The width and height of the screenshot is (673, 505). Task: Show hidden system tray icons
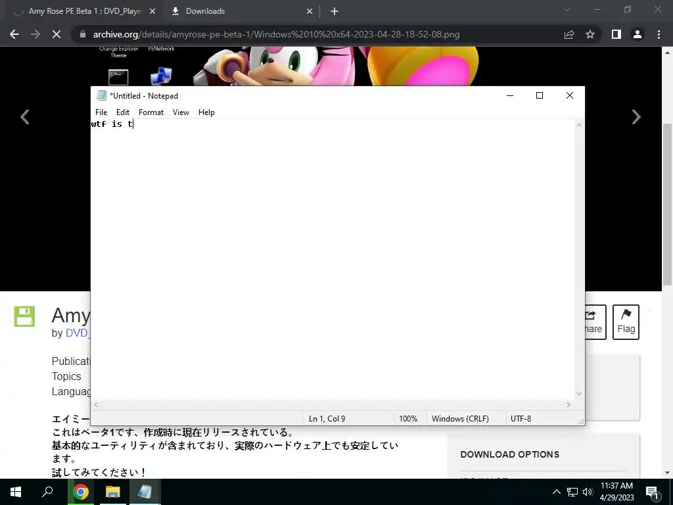pyautogui.click(x=556, y=492)
